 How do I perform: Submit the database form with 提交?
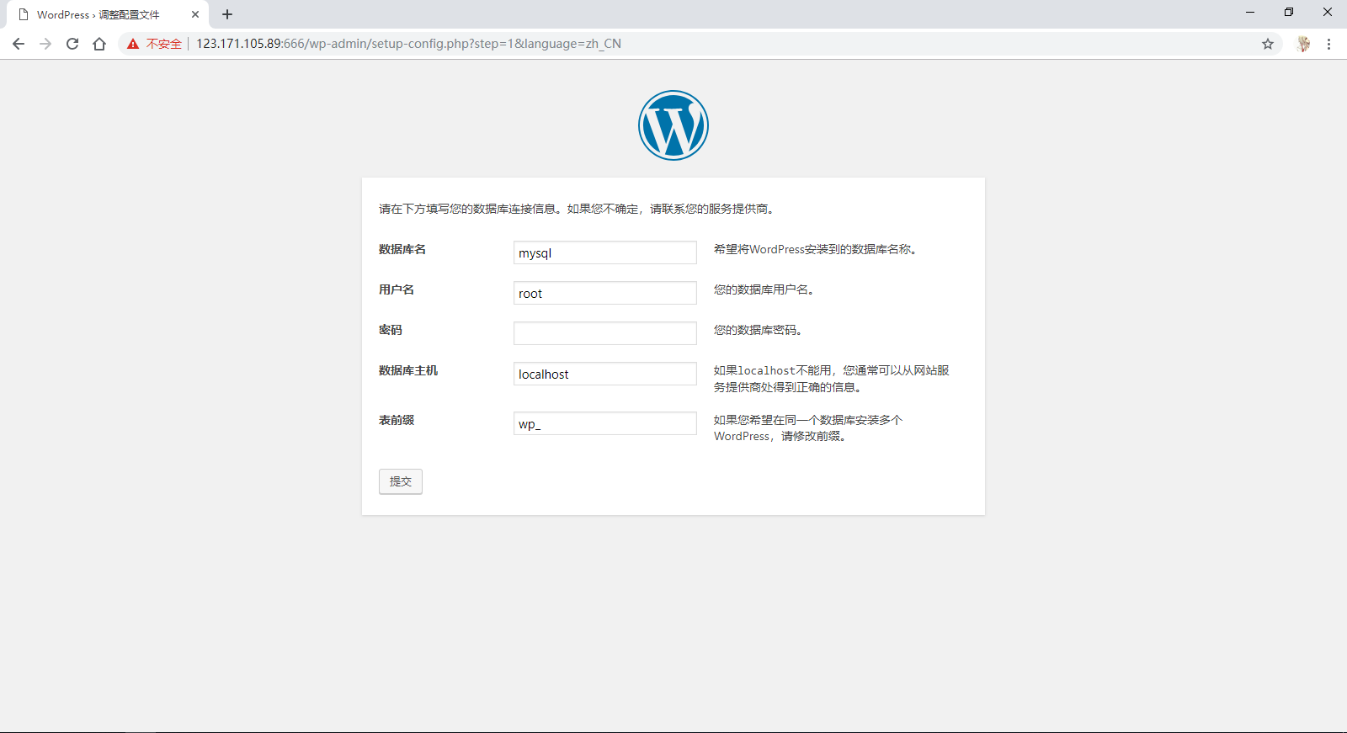click(401, 481)
